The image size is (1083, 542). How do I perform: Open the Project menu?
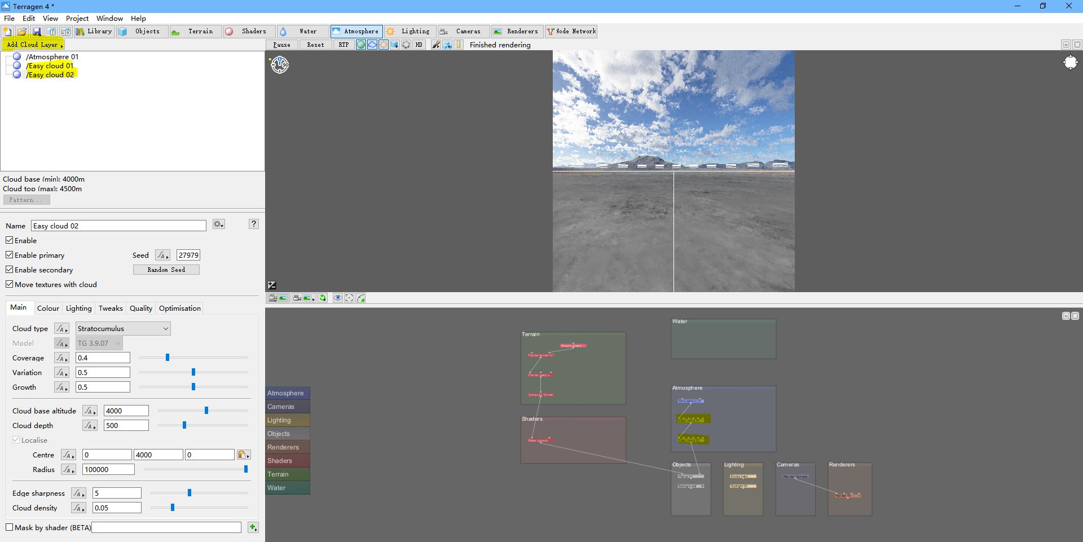[77, 18]
